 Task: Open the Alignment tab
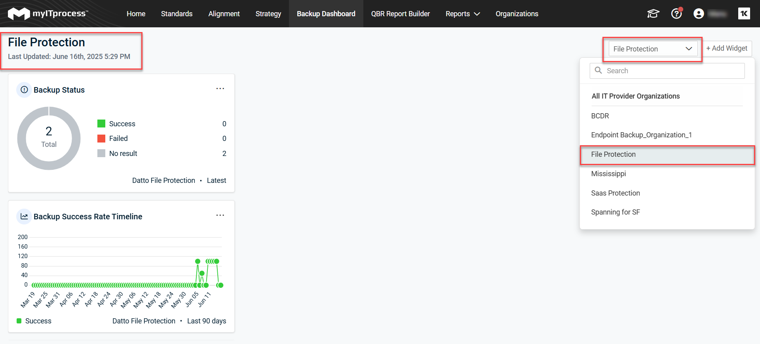click(224, 14)
